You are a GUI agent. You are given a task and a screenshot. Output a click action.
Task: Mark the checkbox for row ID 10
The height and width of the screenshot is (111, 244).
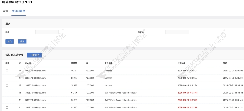pyautogui.click(x=7, y=100)
